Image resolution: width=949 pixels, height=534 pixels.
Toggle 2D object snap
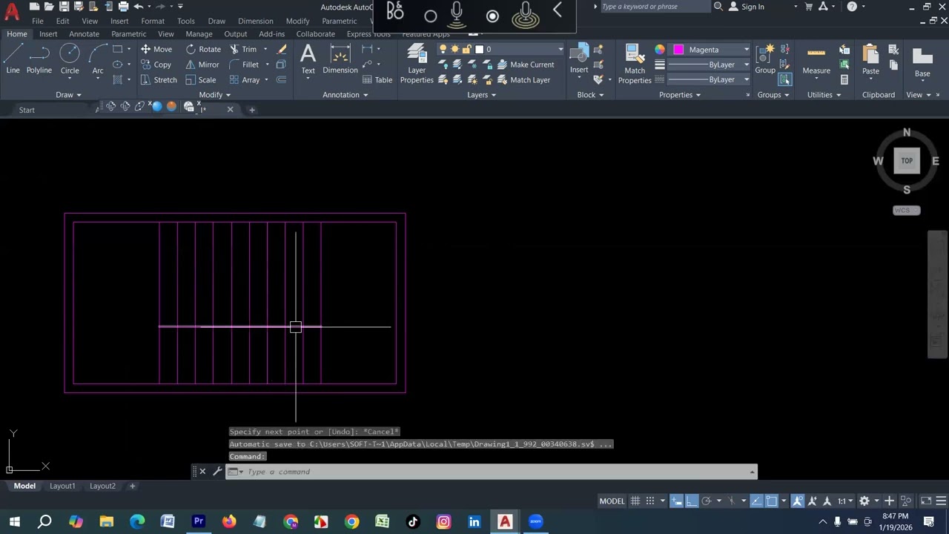tap(771, 501)
